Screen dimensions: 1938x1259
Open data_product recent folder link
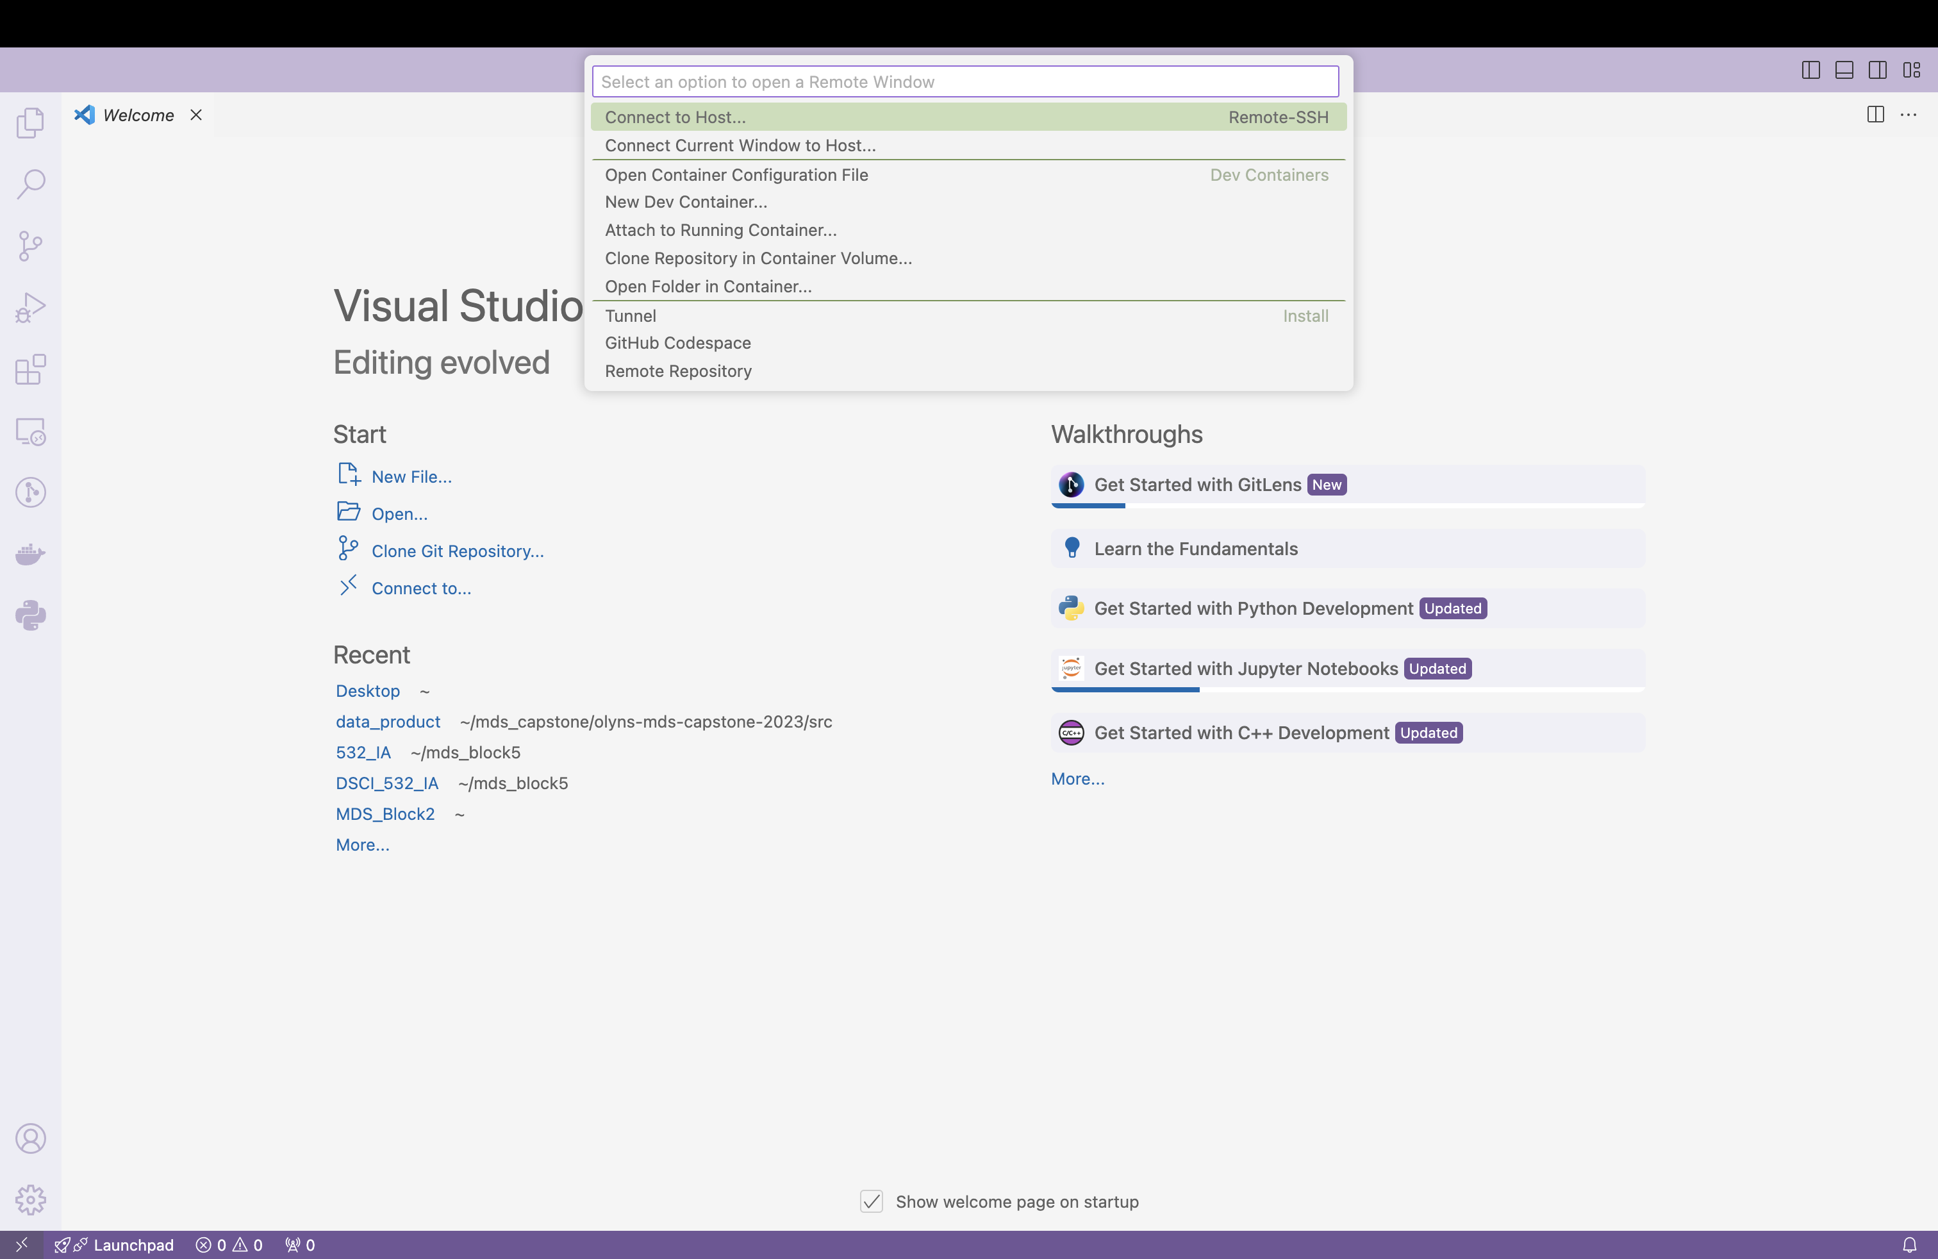(388, 722)
